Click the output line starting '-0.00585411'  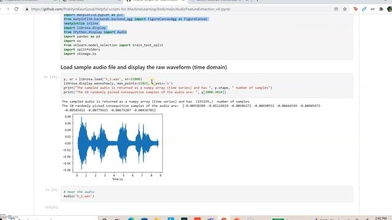point(110,110)
